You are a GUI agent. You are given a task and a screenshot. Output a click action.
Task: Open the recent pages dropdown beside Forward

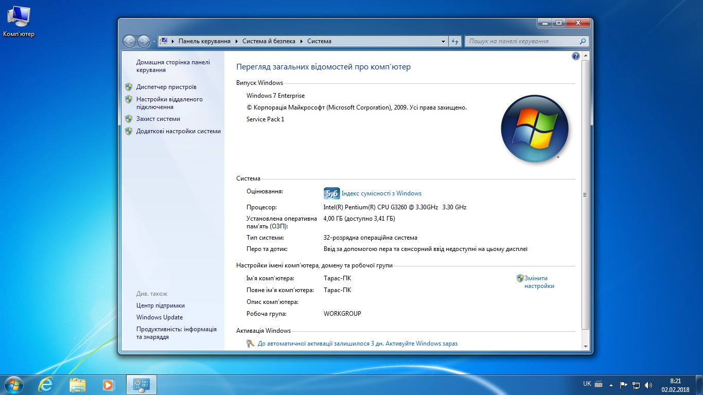point(154,42)
